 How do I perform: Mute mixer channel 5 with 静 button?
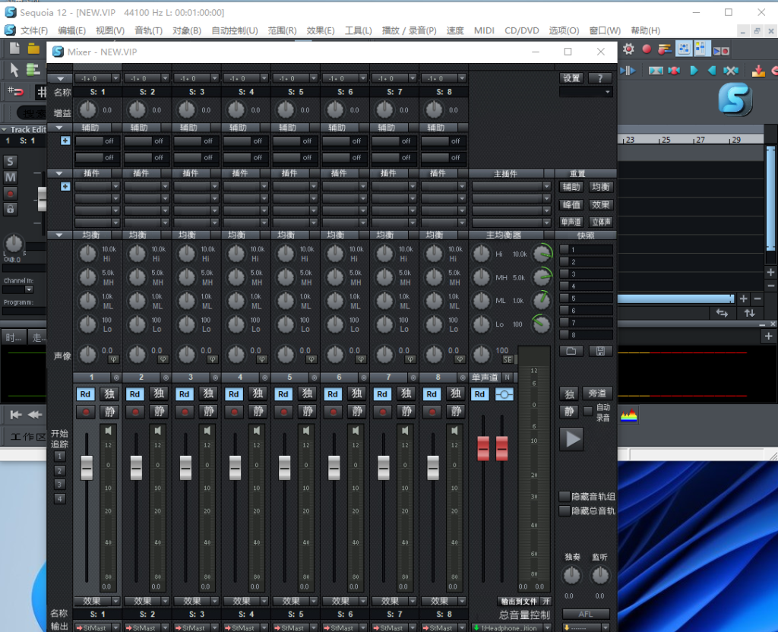[308, 412]
